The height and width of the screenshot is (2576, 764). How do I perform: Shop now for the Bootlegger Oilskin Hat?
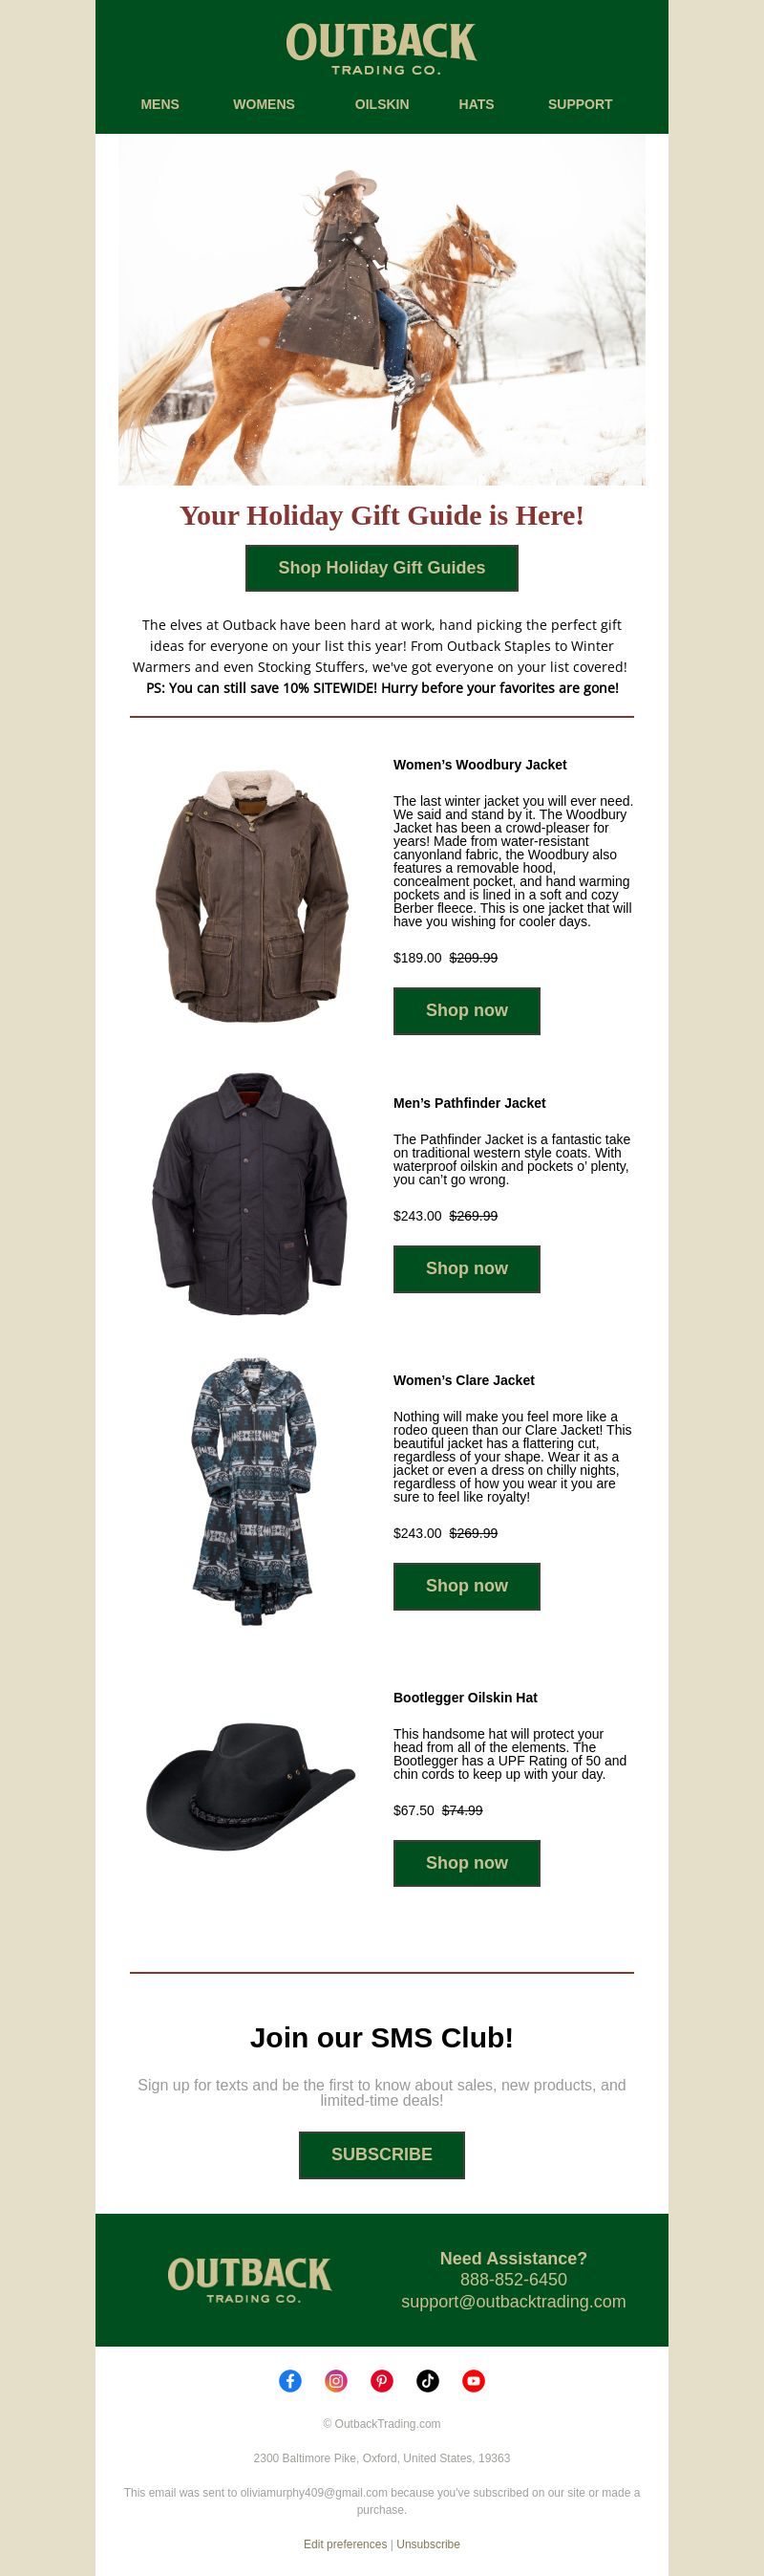pyautogui.click(x=466, y=1863)
